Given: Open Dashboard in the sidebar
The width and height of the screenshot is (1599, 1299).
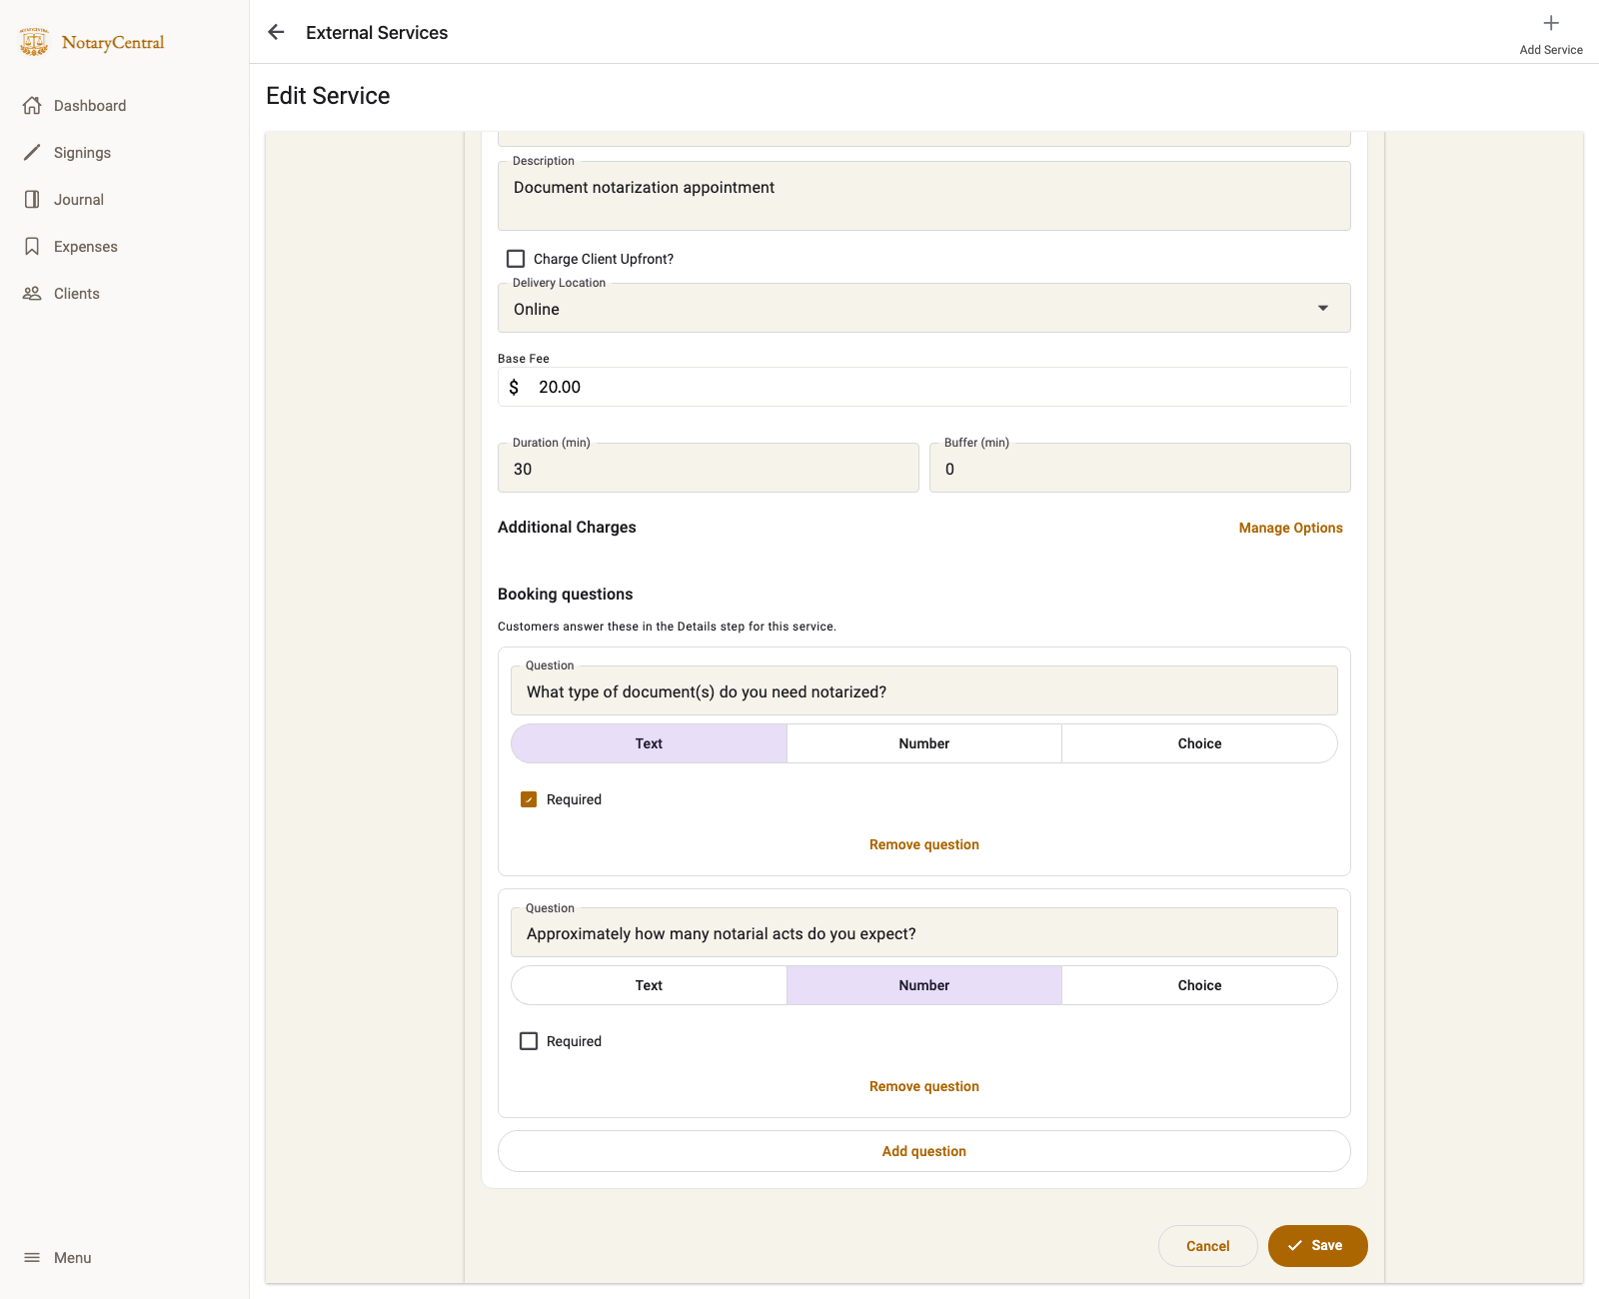Looking at the screenshot, I should [x=90, y=106].
